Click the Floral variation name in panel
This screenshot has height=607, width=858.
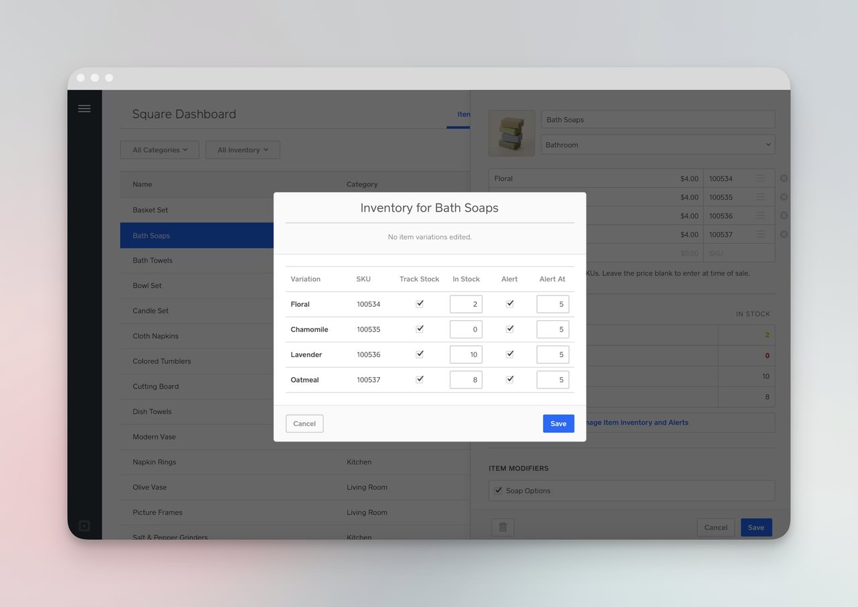click(503, 178)
